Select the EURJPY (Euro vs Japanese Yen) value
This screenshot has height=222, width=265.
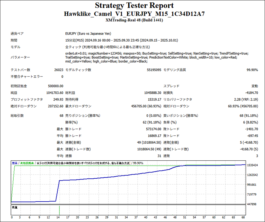[88, 34]
